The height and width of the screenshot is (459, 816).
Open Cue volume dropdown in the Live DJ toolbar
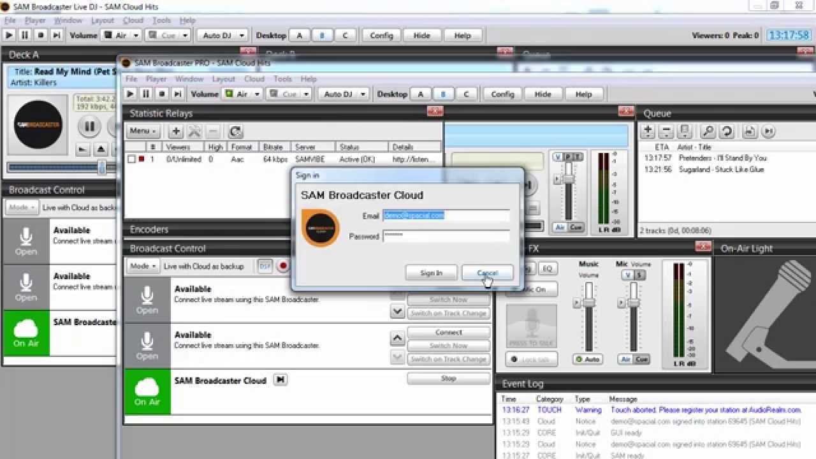(167, 35)
